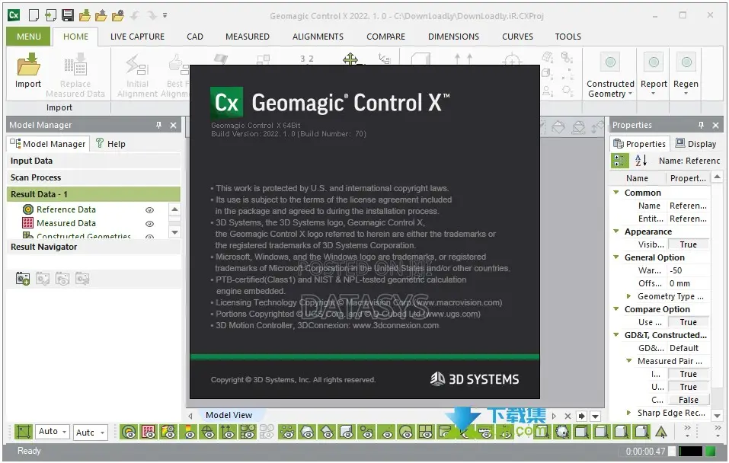Expand the Sharp Edge Rec... property

[x=628, y=413]
